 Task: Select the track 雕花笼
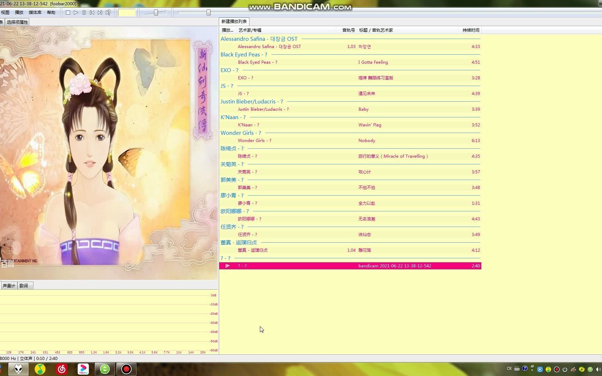350,250
